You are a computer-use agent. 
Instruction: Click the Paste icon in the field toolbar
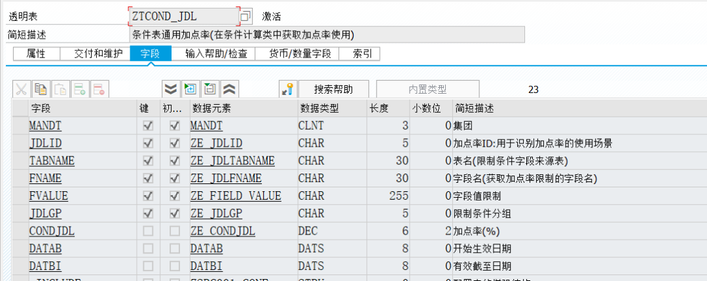60,89
